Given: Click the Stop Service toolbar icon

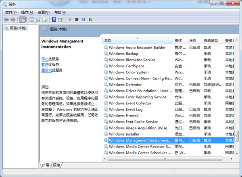Looking at the screenshot, I should click(77, 19).
